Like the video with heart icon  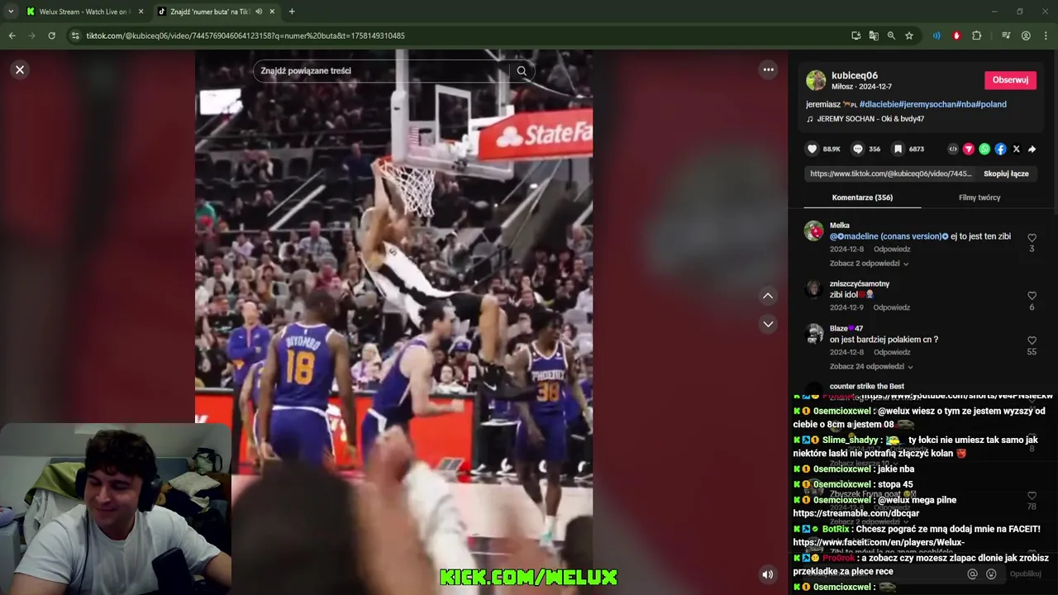point(813,149)
